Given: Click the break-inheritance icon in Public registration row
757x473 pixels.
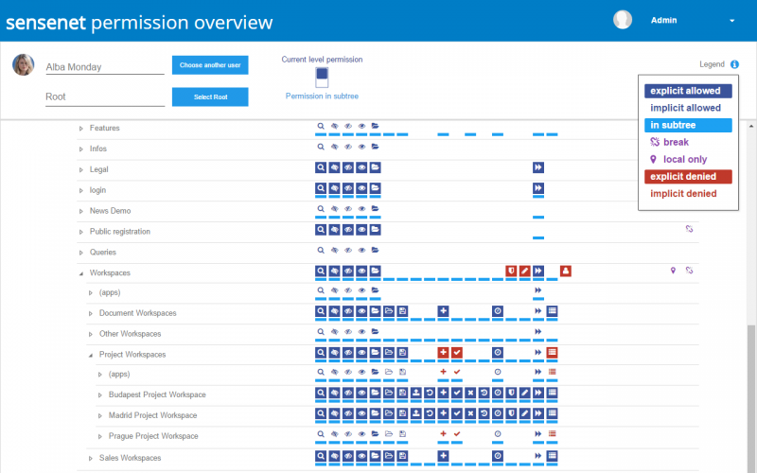Looking at the screenshot, I should point(689,229).
